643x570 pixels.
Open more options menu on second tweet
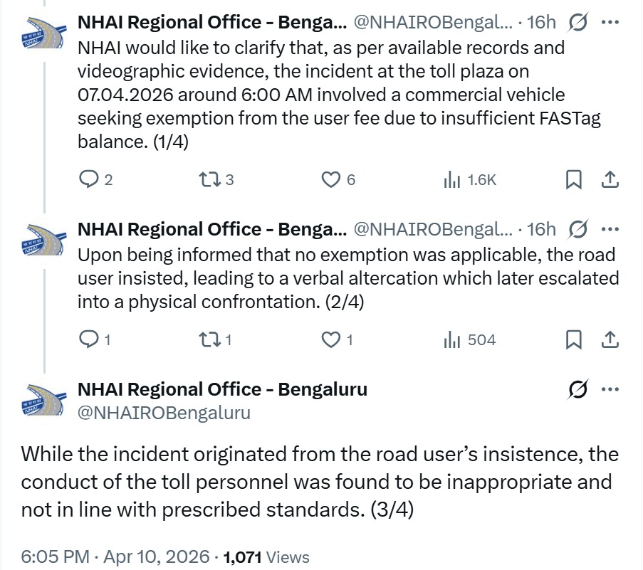point(610,229)
